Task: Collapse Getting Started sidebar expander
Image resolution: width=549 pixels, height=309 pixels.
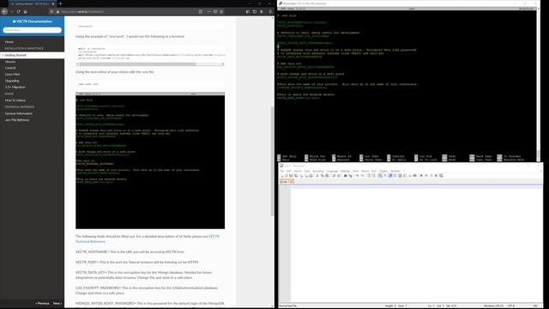Action: [3, 55]
